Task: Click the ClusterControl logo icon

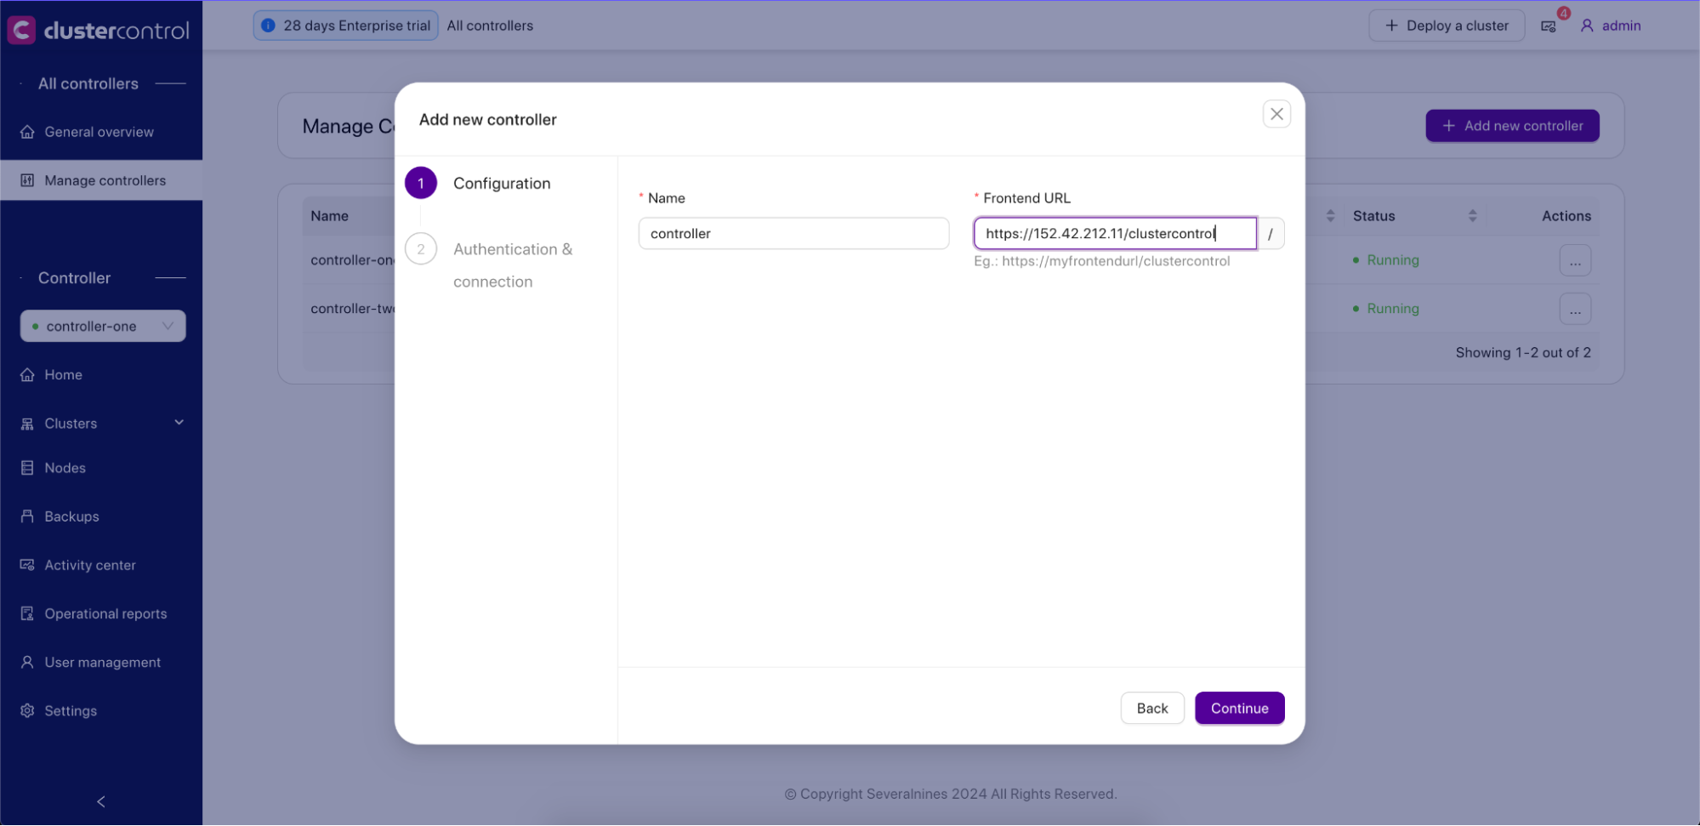Action: click(x=21, y=30)
